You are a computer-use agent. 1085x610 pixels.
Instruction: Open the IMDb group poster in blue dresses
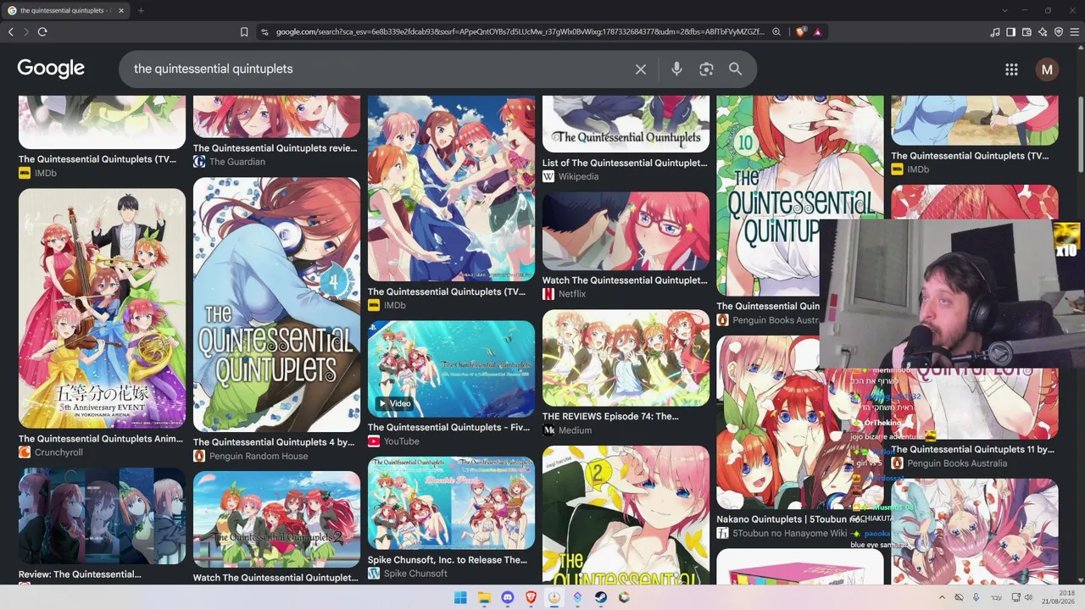[451, 188]
